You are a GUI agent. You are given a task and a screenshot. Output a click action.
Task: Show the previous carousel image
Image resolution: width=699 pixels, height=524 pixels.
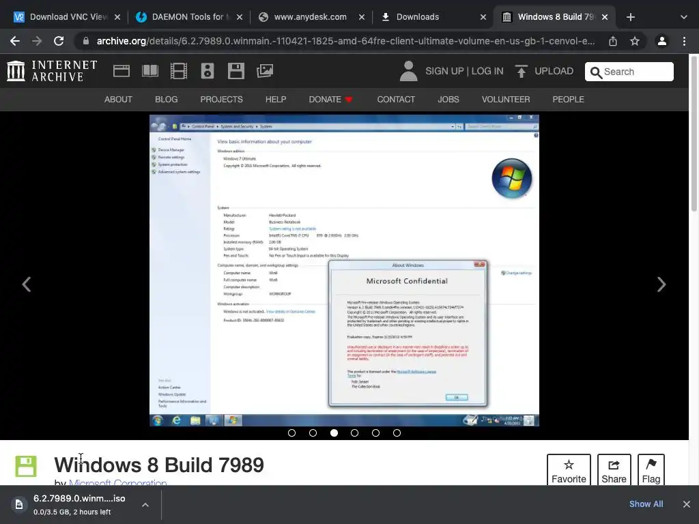coord(27,285)
